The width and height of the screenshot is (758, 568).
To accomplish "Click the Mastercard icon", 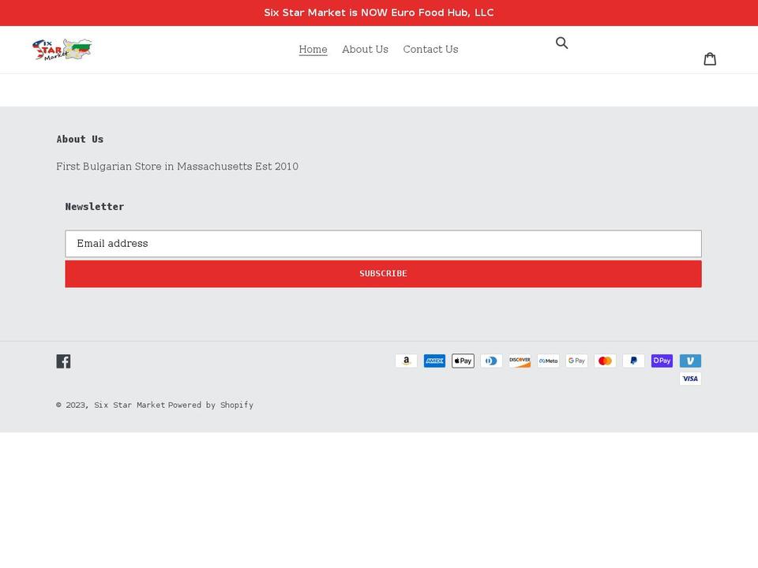I will coord(606,361).
